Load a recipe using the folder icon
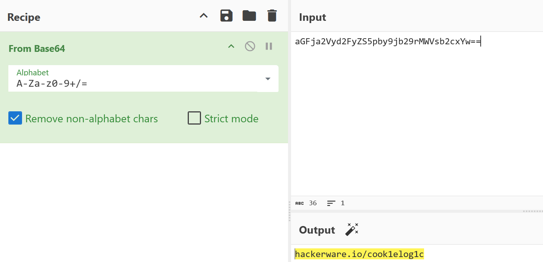543x262 pixels. tap(249, 16)
